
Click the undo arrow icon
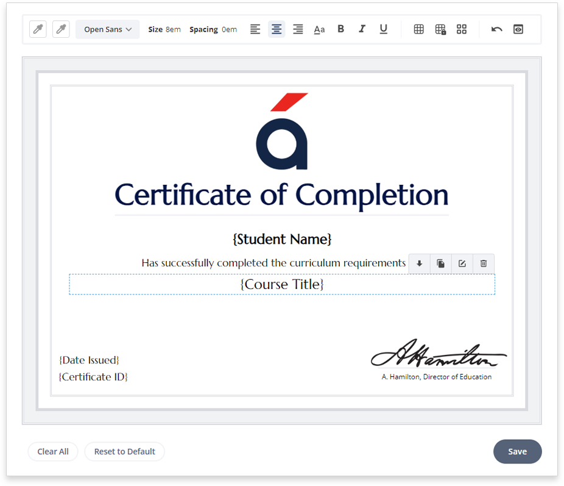pyautogui.click(x=496, y=29)
